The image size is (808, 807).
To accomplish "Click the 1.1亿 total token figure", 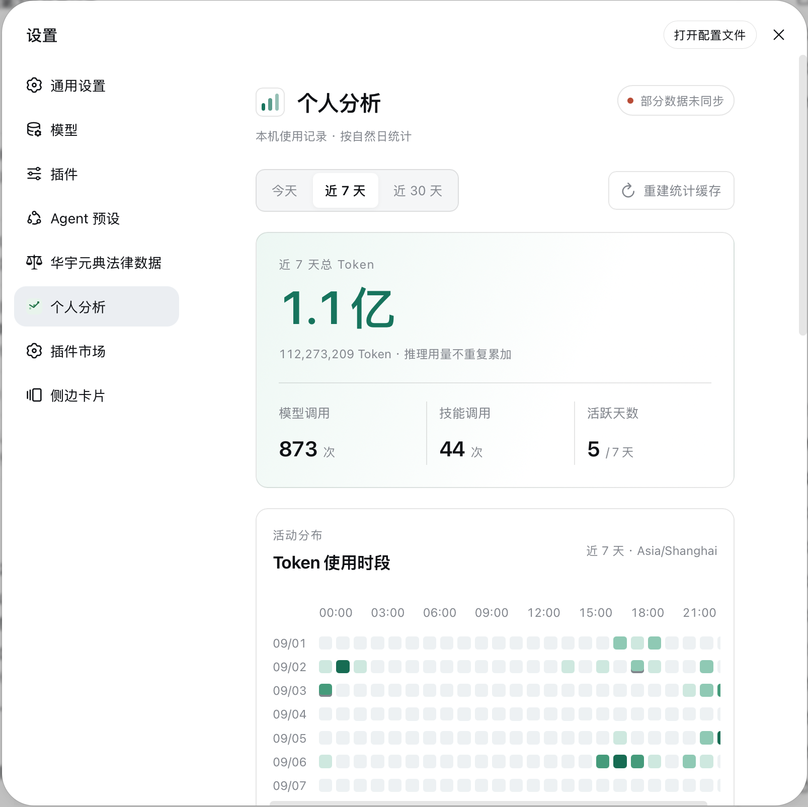I will click(x=339, y=308).
